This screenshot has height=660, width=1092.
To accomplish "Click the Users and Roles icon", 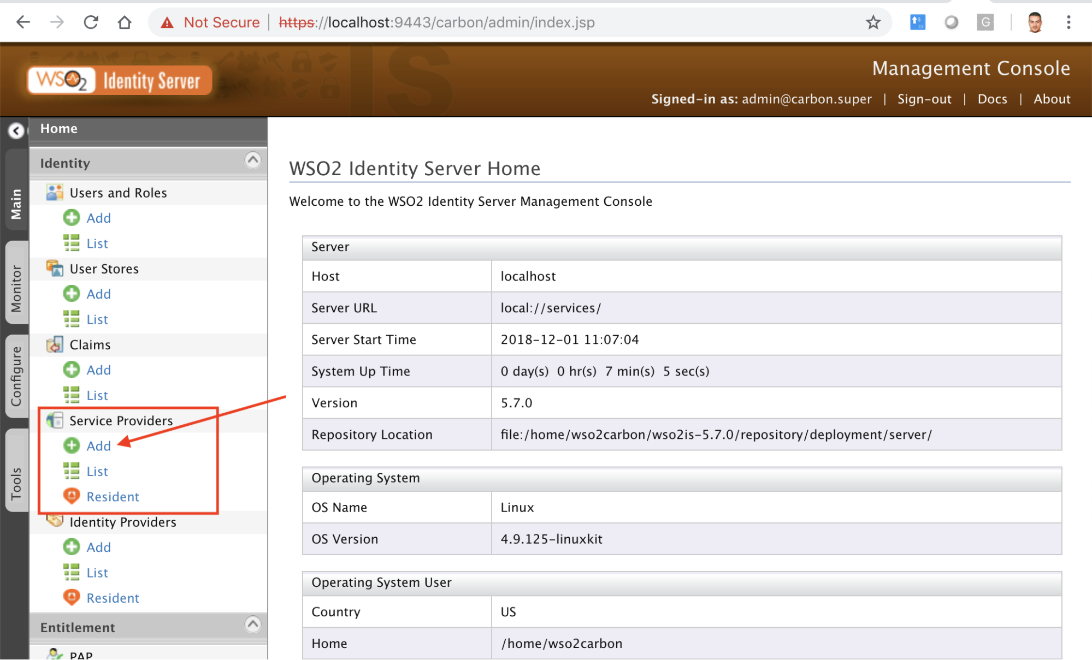I will 55,192.
